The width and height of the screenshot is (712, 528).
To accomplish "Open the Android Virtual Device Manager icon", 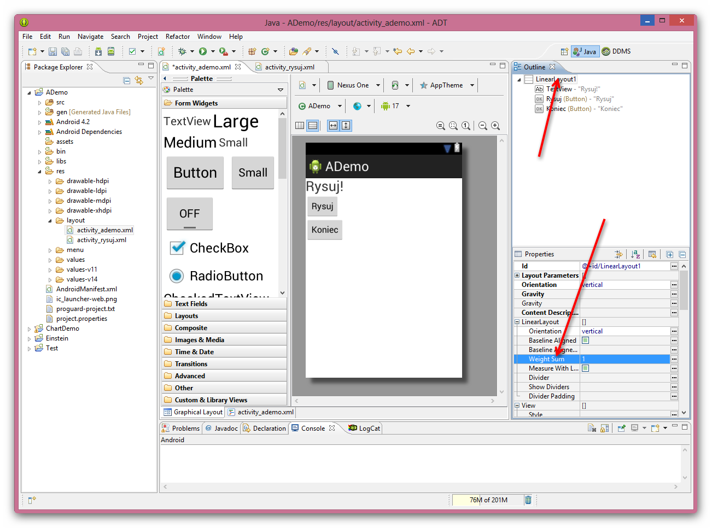I will [111, 51].
